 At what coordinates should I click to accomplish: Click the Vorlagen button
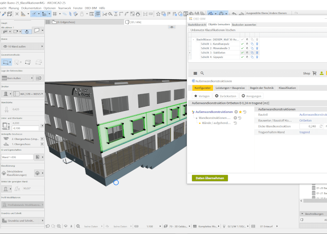tap(202, 96)
